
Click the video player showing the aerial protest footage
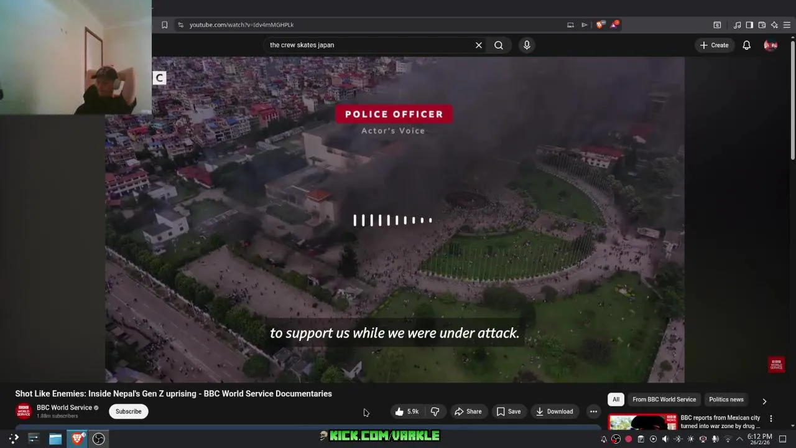pyautogui.click(x=394, y=220)
